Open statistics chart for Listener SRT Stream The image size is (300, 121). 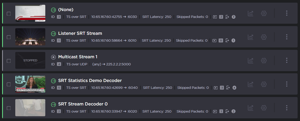coord(250,37)
